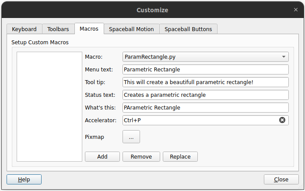Click the Remove button

141,156
